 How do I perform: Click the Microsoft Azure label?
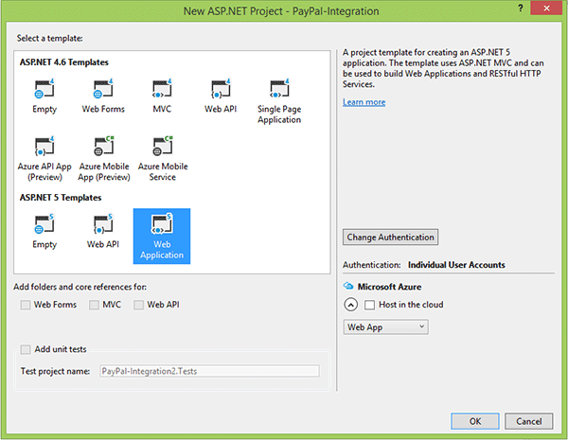[389, 287]
